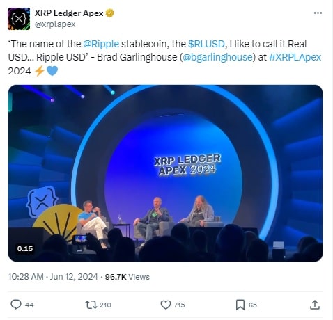The image size is (333, 320).
Task: Click the reply comment bubble icon
Action: 16,305
